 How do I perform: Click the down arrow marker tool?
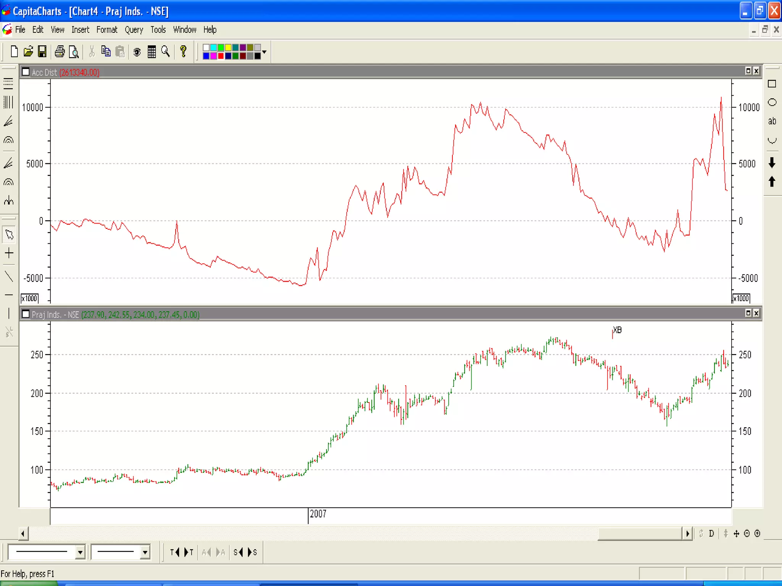pos(772,163)
